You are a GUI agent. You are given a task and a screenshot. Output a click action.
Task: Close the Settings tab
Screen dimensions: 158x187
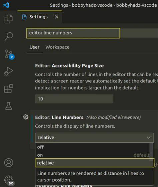coord(57,17)
